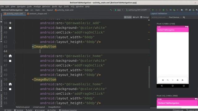Click the editor vertical scrollbar thumb

coord(149,77)
